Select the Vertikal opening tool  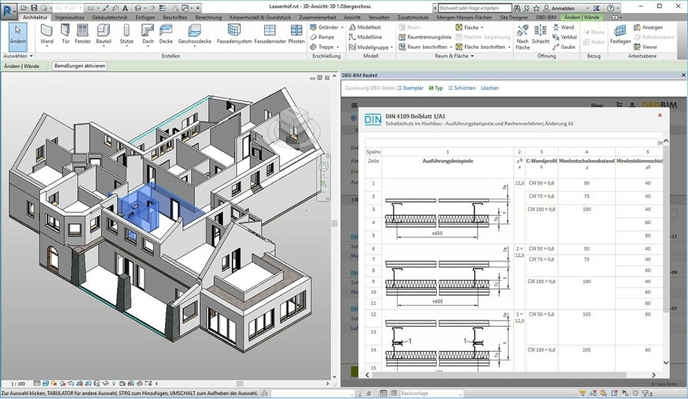[565, 37]
